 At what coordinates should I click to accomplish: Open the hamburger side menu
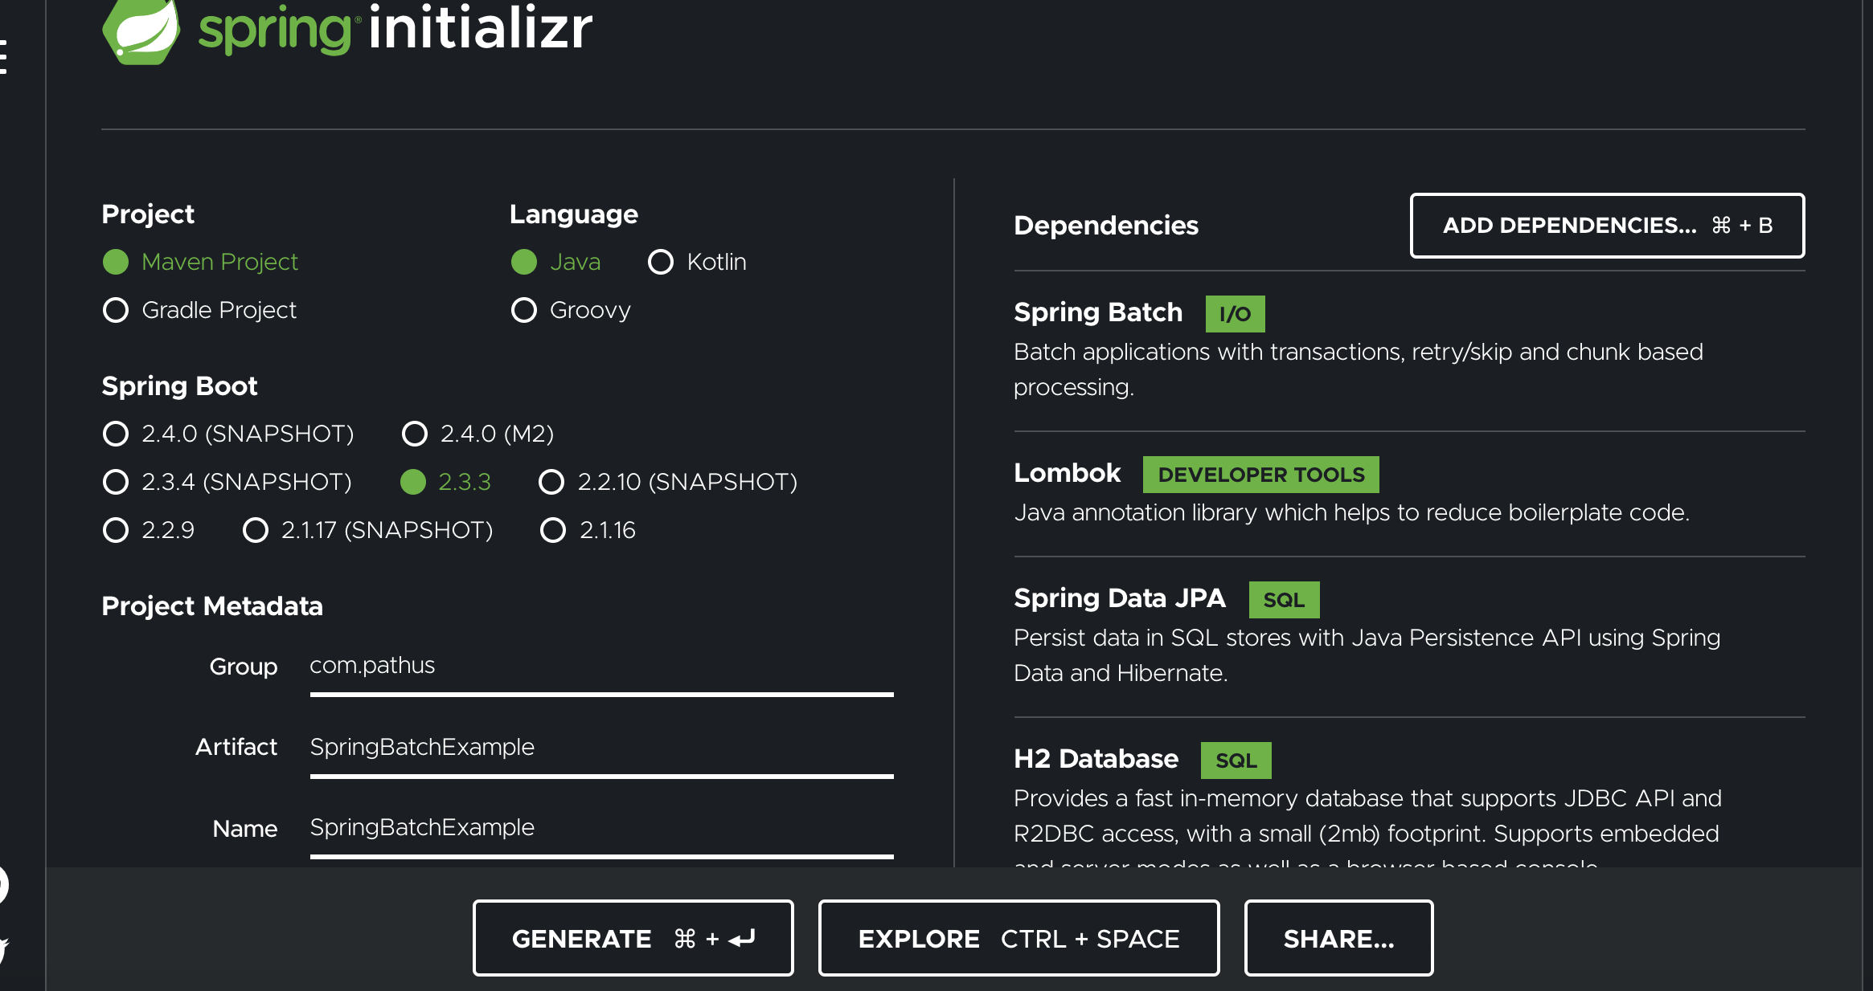tap(3, 56)
